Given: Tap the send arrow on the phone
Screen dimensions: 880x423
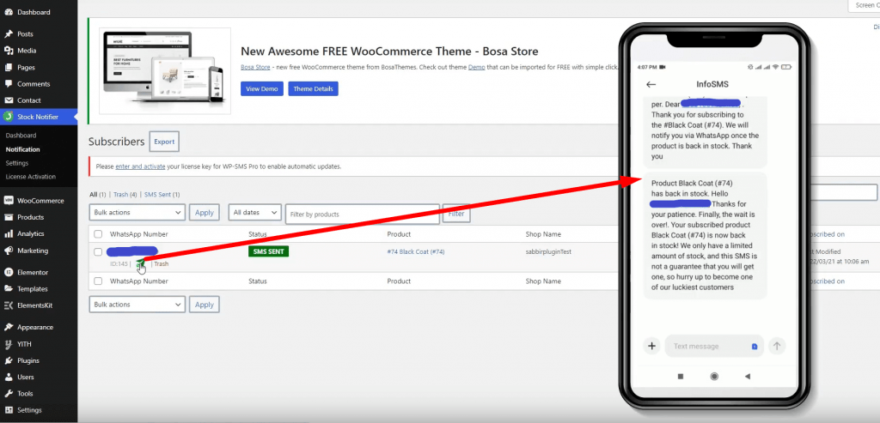Looking at the screenshot, I should pos(777,347).
